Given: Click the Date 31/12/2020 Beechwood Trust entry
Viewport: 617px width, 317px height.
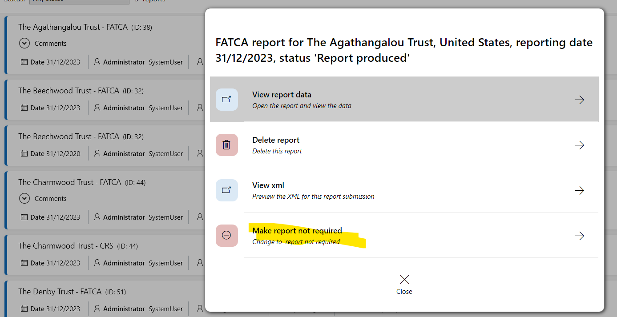Looking at the screenshot, I should coord(51,154).
